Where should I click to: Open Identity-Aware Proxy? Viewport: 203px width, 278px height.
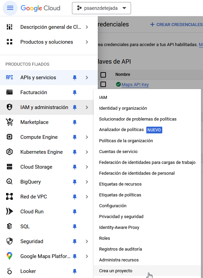(x=147, y=227)
